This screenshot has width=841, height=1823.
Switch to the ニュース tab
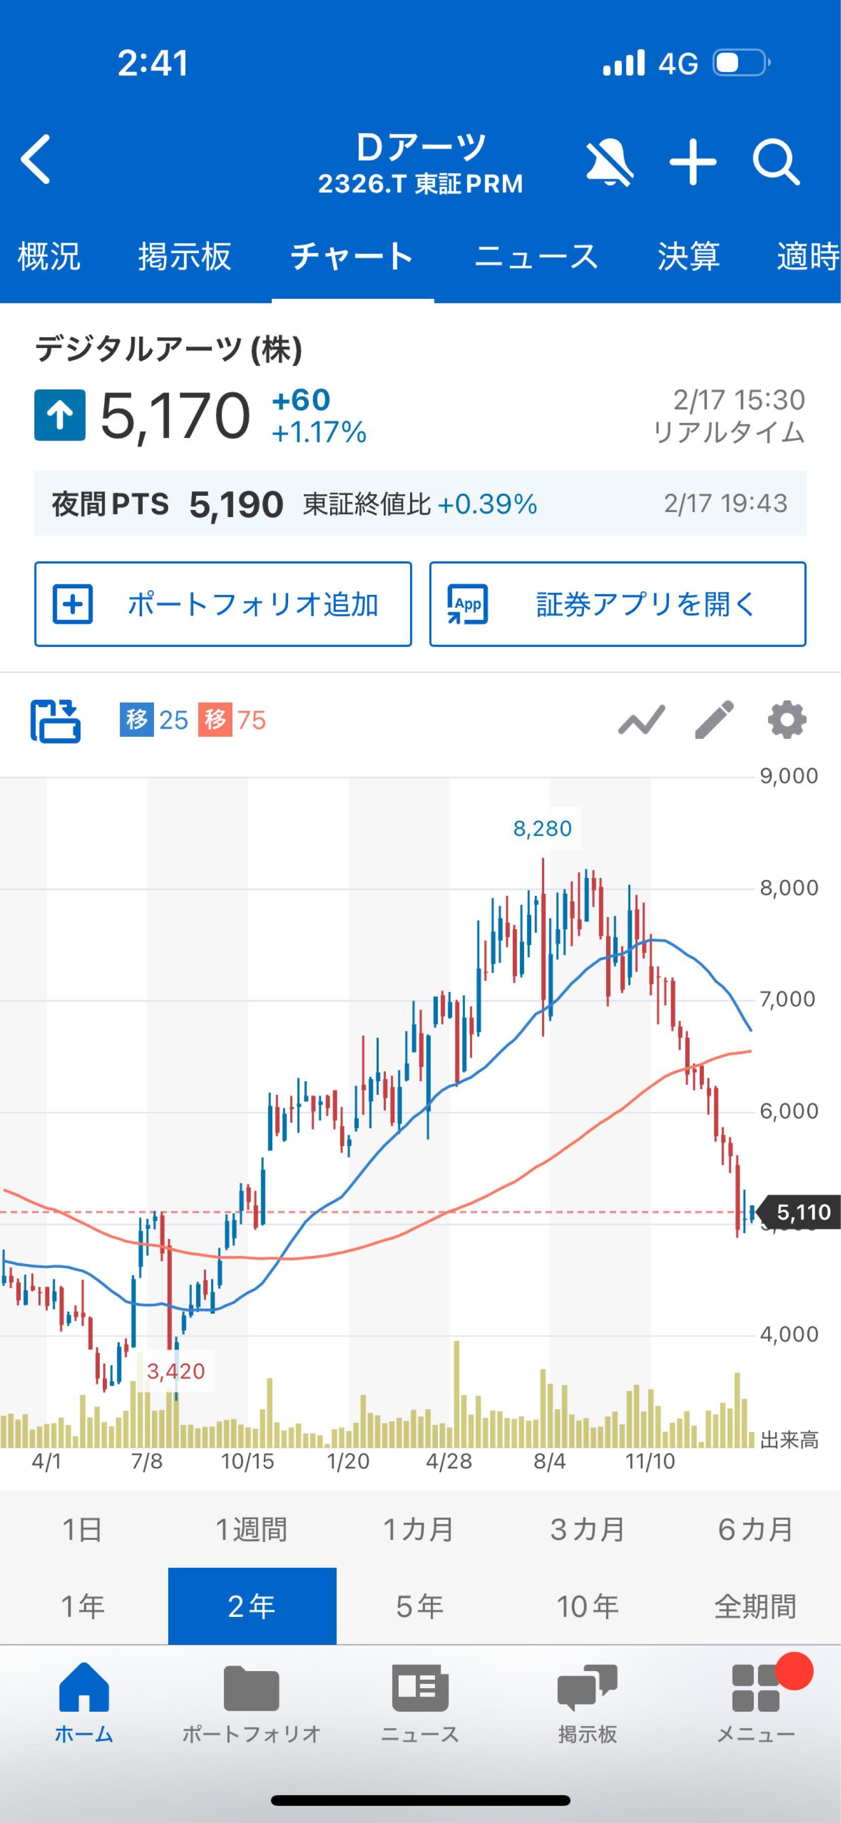coord(536,256)
